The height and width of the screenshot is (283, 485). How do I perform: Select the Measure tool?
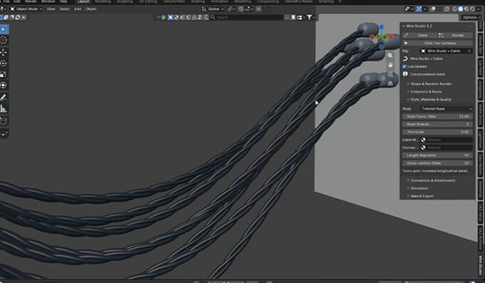coord(4,108)
